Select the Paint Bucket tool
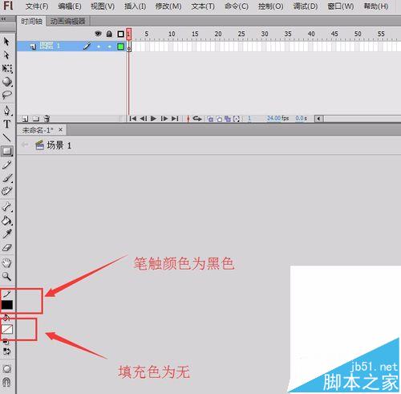 click(7, 221)
